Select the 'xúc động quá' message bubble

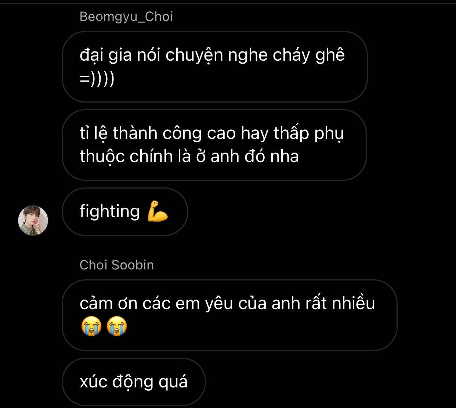[x=134, y=382]
